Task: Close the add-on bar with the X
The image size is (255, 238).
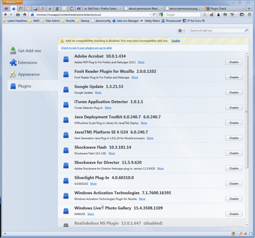Action: click(5, 234)
